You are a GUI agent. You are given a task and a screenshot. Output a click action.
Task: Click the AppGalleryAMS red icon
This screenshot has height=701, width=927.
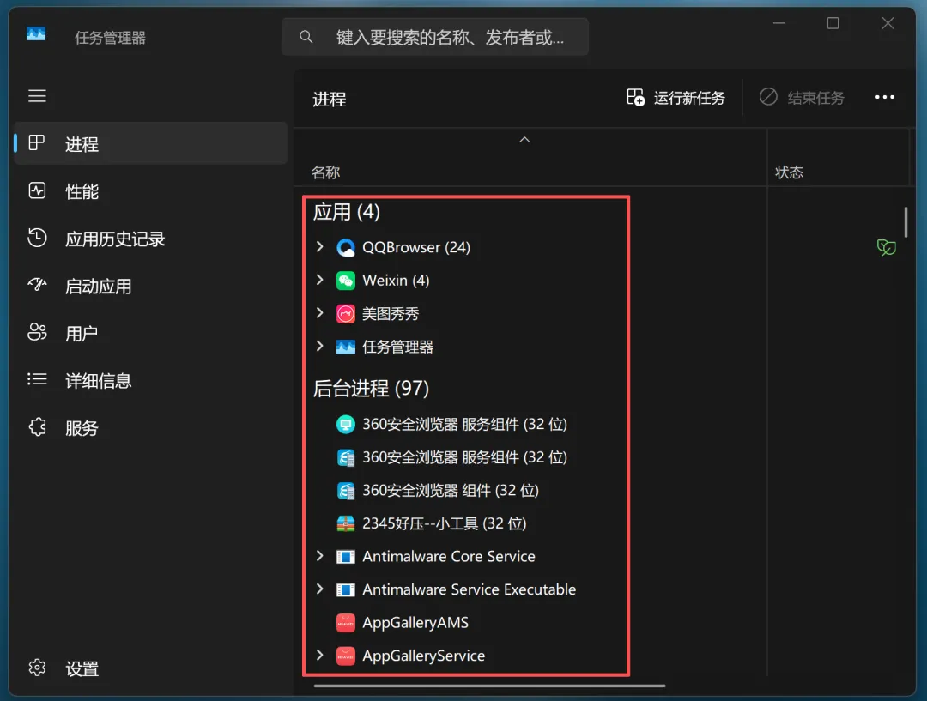(x=346, y=622)
